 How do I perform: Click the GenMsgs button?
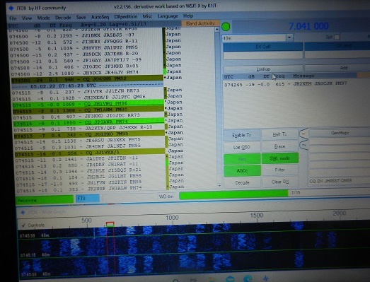click(340, 133)
